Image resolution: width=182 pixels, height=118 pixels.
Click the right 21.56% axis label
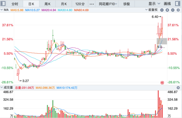click(173, 39)
